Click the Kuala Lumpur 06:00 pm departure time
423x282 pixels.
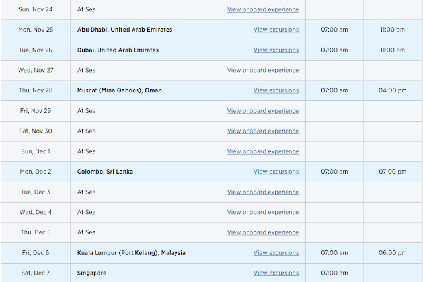coord(393,253)
